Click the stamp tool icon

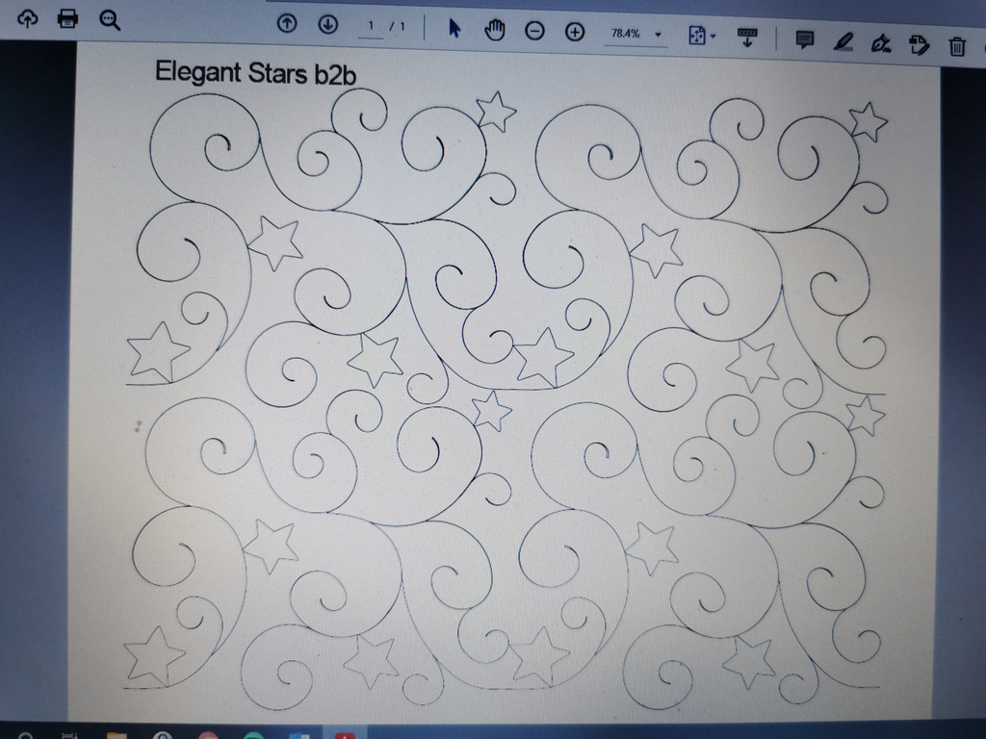click(919, 43)
